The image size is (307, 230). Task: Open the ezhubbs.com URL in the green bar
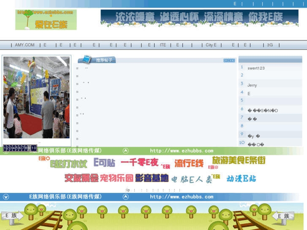tap(182, 151)
